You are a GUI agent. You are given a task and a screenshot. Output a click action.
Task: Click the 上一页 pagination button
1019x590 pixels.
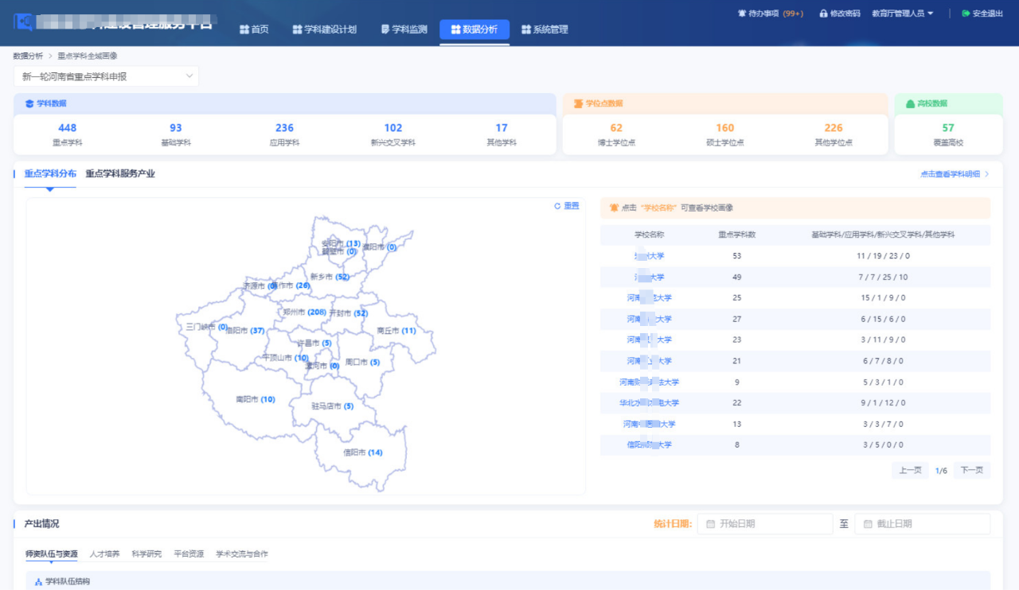click(x=910, y=470)
